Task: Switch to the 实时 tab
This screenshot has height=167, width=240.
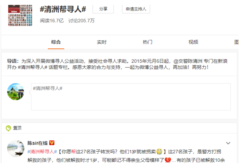Action: (x=102, y=42)
